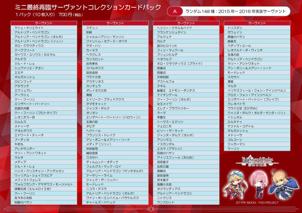This screenshot has height=213, width=302.
Task: Select the メフィストフェレス row
Action: point(44,180)
